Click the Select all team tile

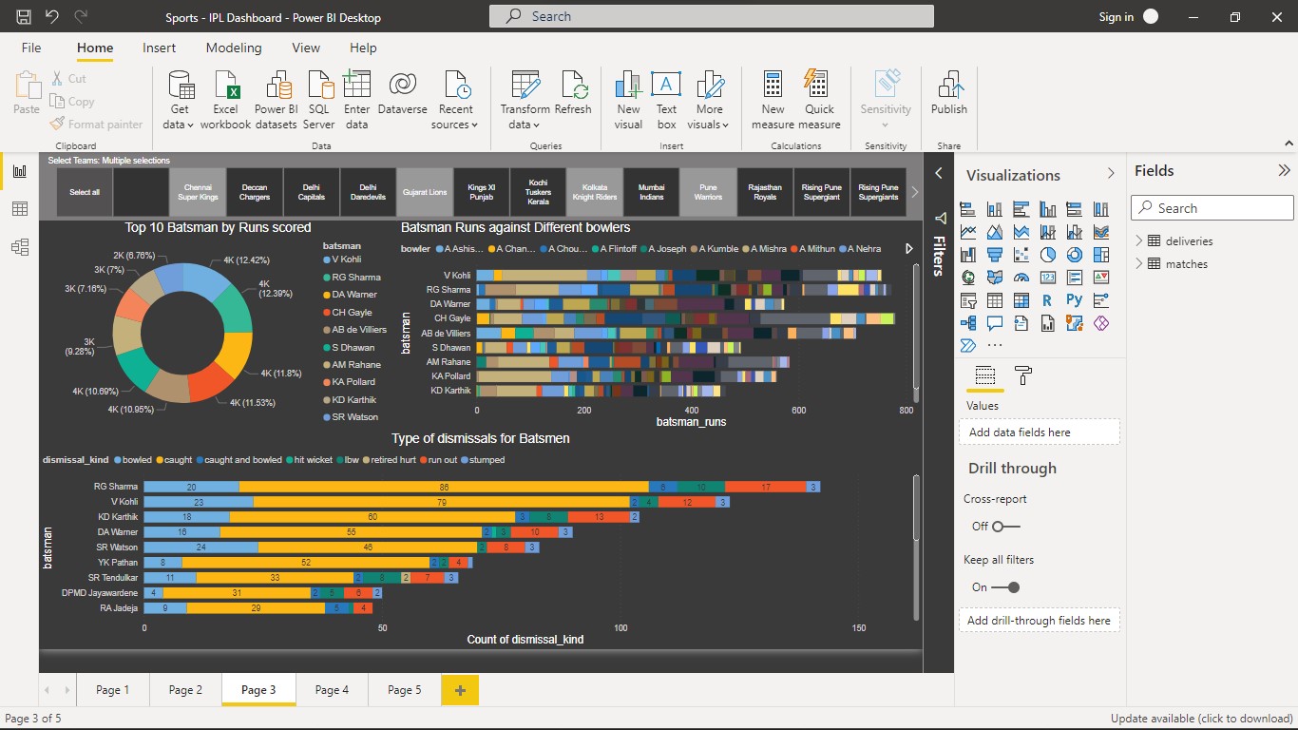pyautogui.click(x=85, y=192)
